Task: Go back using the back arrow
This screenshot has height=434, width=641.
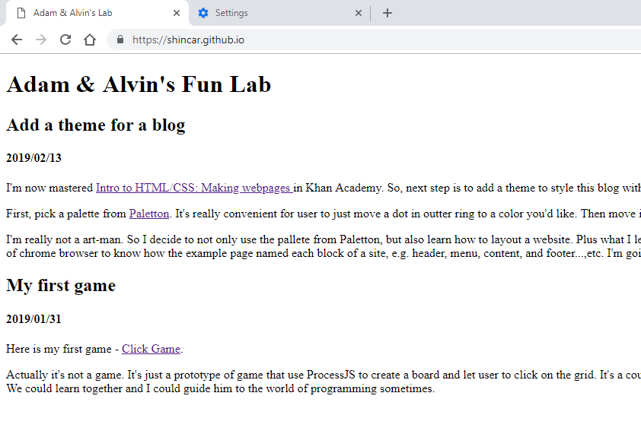Action: [x=17, y=40]
